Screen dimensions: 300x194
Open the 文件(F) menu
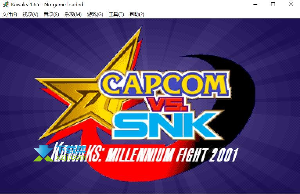(x=9, y=14)
